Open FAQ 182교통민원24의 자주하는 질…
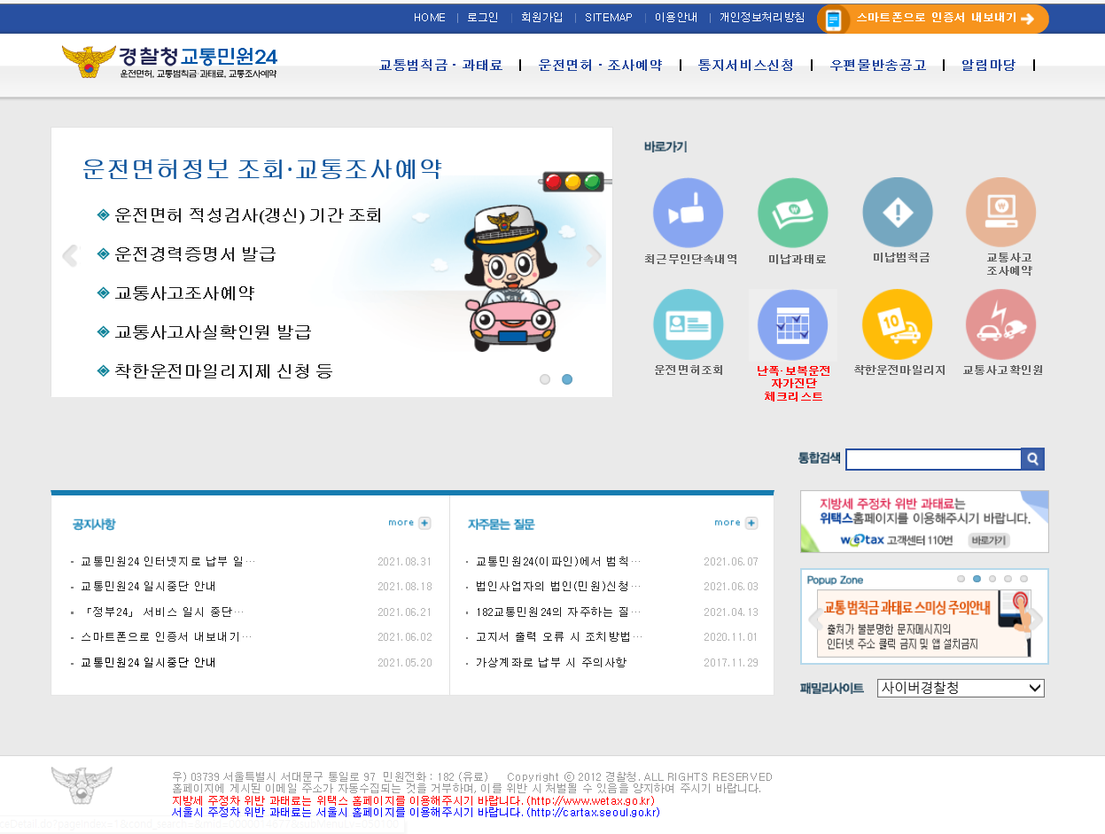Image resolution: width=1105 pixels, height=834 pixels. click(x=558, y=612)
